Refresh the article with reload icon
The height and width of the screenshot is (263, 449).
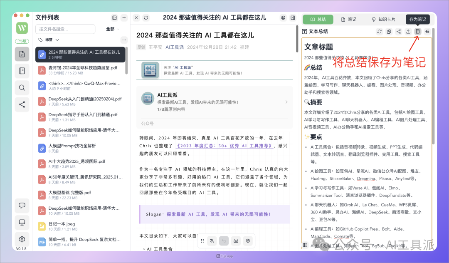(x=146, y=18)
